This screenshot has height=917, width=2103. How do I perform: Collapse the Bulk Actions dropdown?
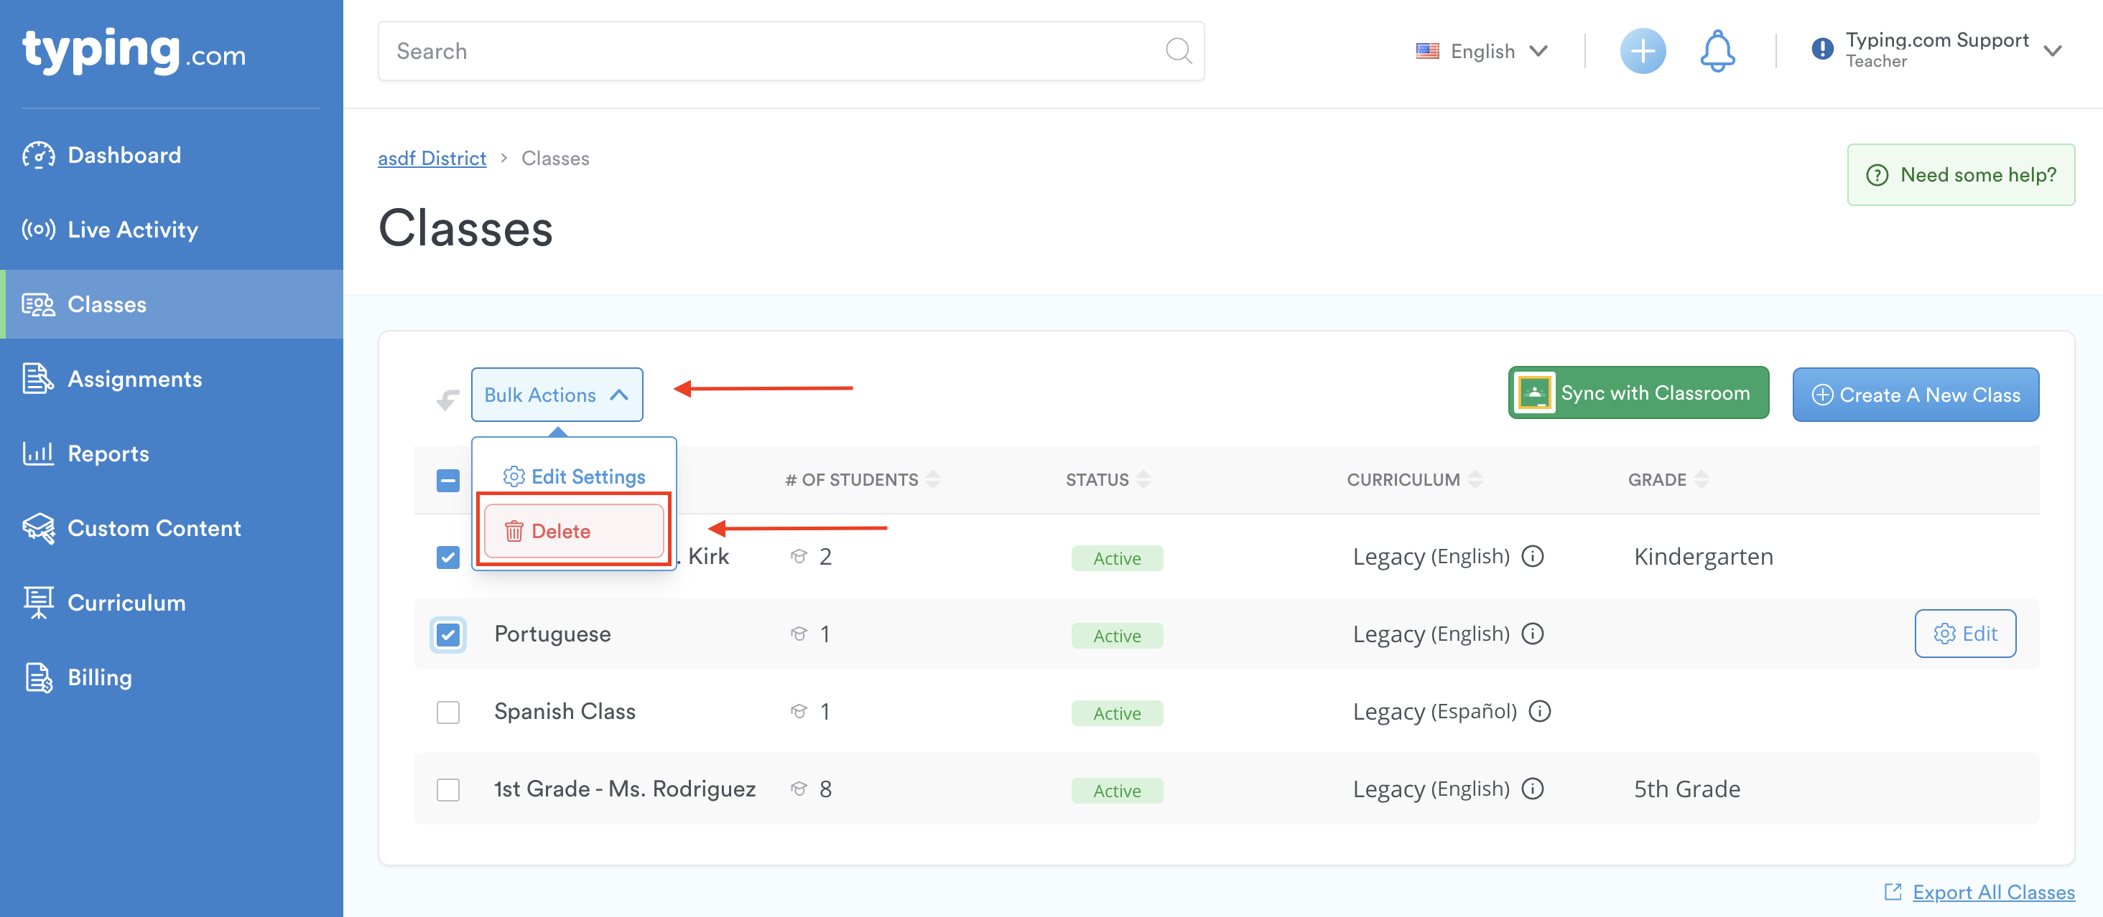point(557,395)
